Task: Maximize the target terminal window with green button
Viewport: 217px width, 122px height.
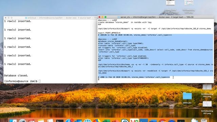Action: coord(105,17)
